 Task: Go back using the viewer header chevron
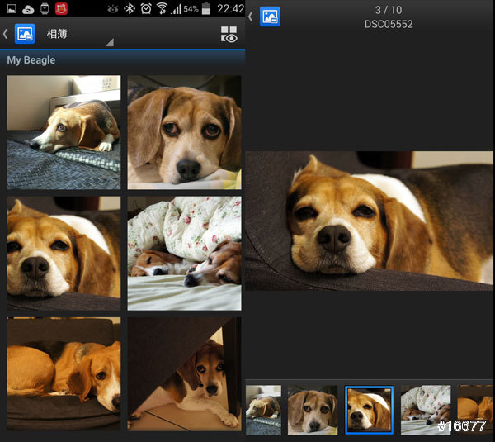coord(251,17)
